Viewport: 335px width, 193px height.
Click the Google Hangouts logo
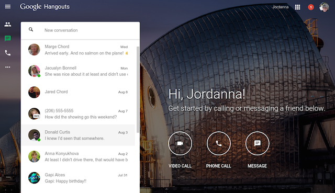click(44, 7)
